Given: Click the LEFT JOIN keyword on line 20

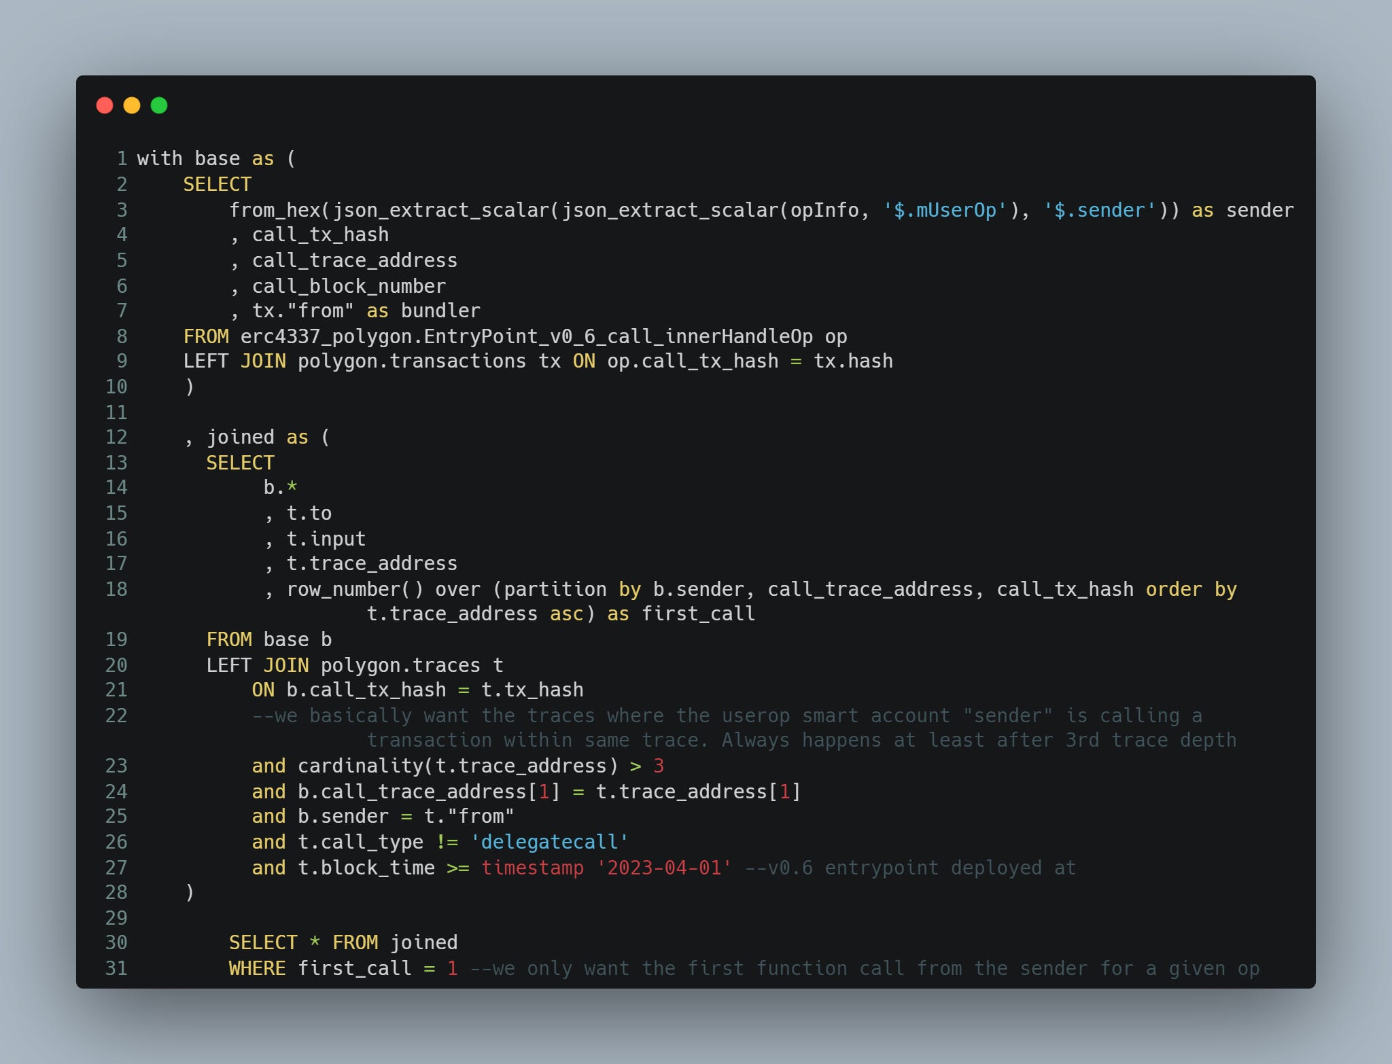Looking at the screenshot, I should (x=258, y=664).
